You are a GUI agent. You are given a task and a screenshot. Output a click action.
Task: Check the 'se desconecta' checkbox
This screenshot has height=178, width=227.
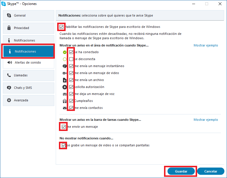click(71, 59)
